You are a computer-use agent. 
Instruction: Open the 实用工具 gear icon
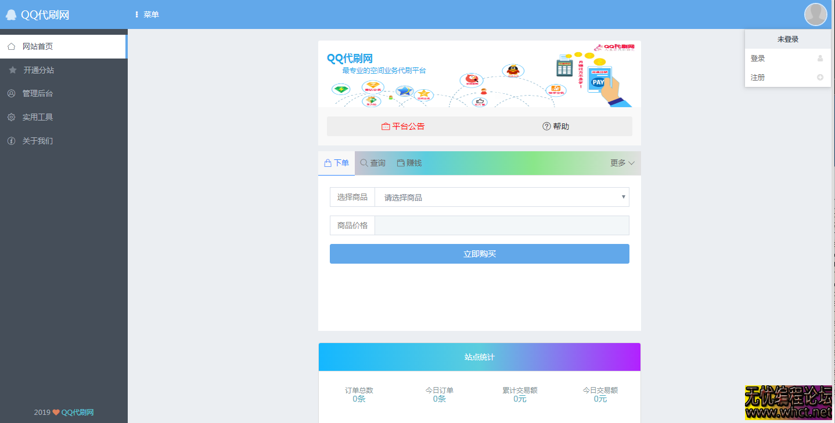click(10, 116)
